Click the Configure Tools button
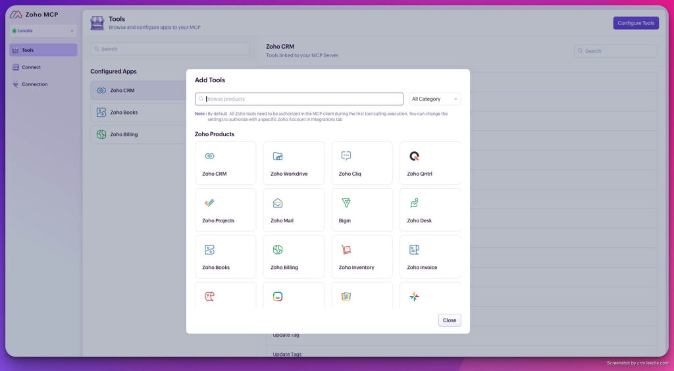This screenshot has width=674, height=371. [x=636, y=23]
